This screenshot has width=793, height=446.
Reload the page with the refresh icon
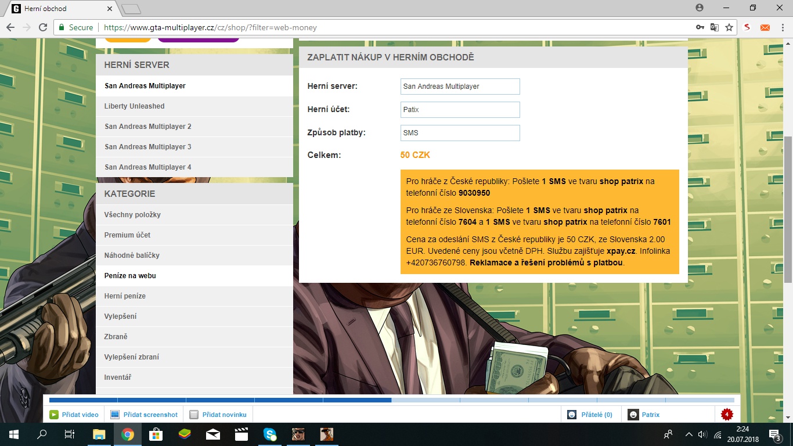click(x=43, y=27)
